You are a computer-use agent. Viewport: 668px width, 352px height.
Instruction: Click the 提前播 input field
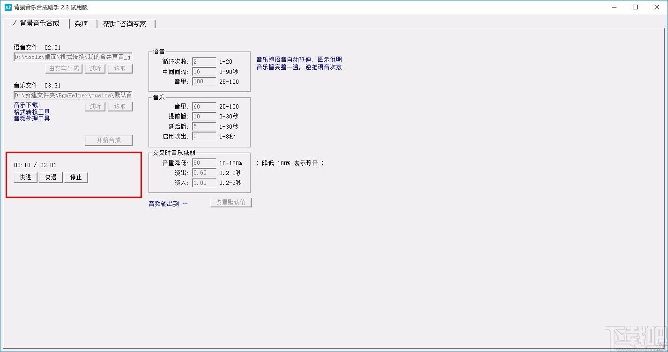point(204,116)
